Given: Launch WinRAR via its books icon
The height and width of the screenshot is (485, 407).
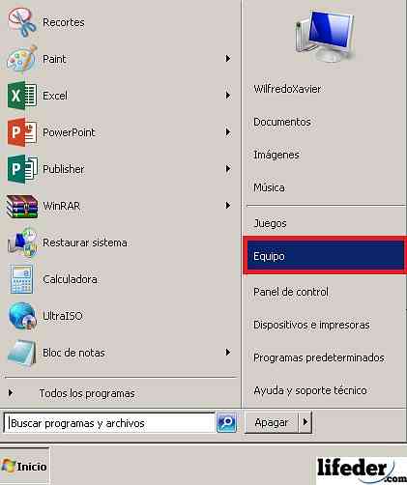Looking at the screenshot, I should [22, 206].
